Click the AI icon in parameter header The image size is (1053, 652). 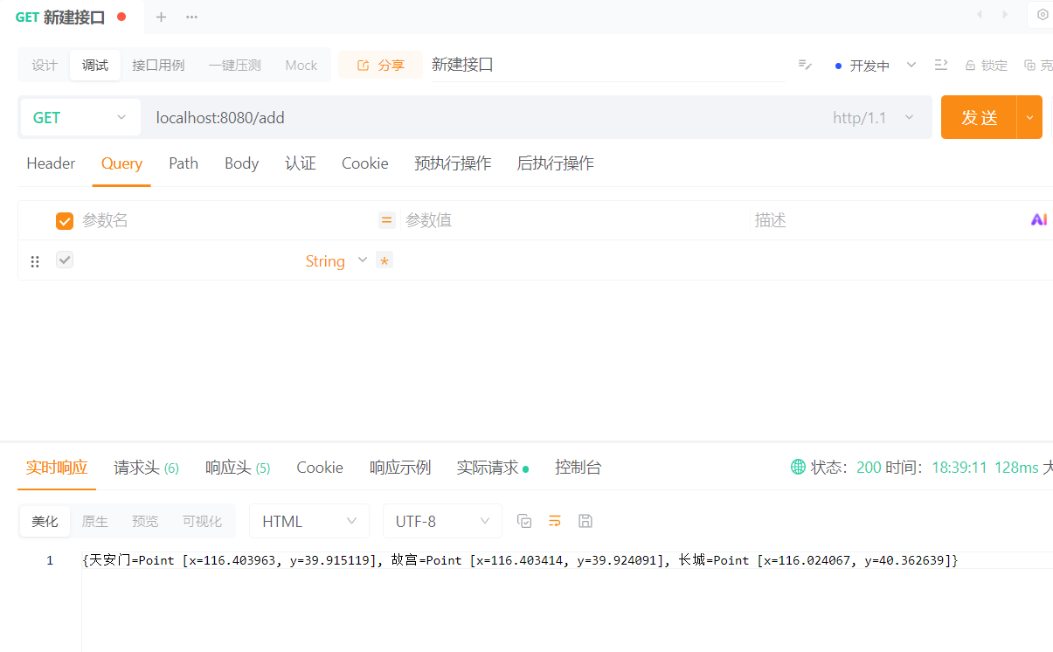1038,220
